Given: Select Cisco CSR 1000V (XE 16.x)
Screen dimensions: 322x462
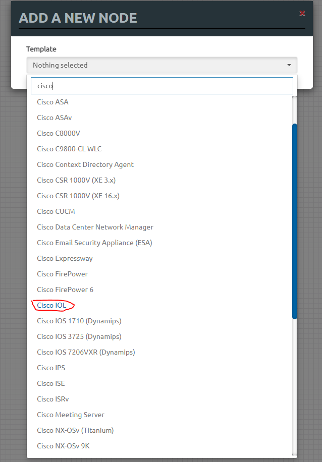Looking at the screenshot, I should [78, 196].
